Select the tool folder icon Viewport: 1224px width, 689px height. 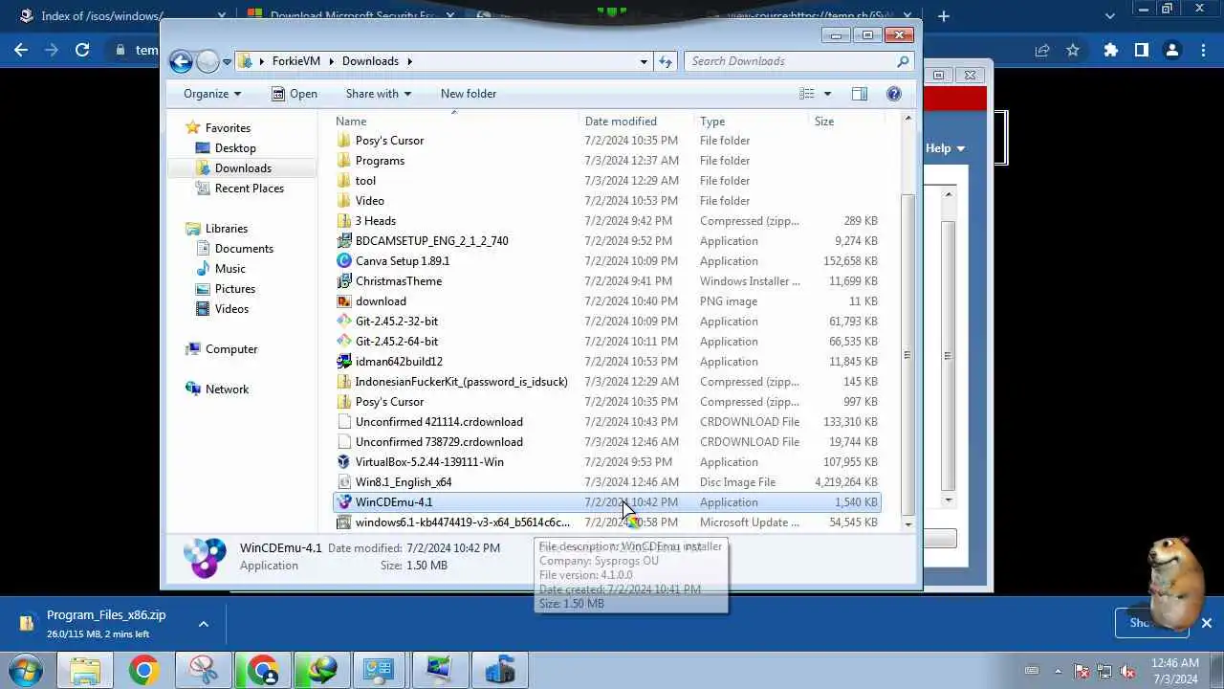coord(344,181)
